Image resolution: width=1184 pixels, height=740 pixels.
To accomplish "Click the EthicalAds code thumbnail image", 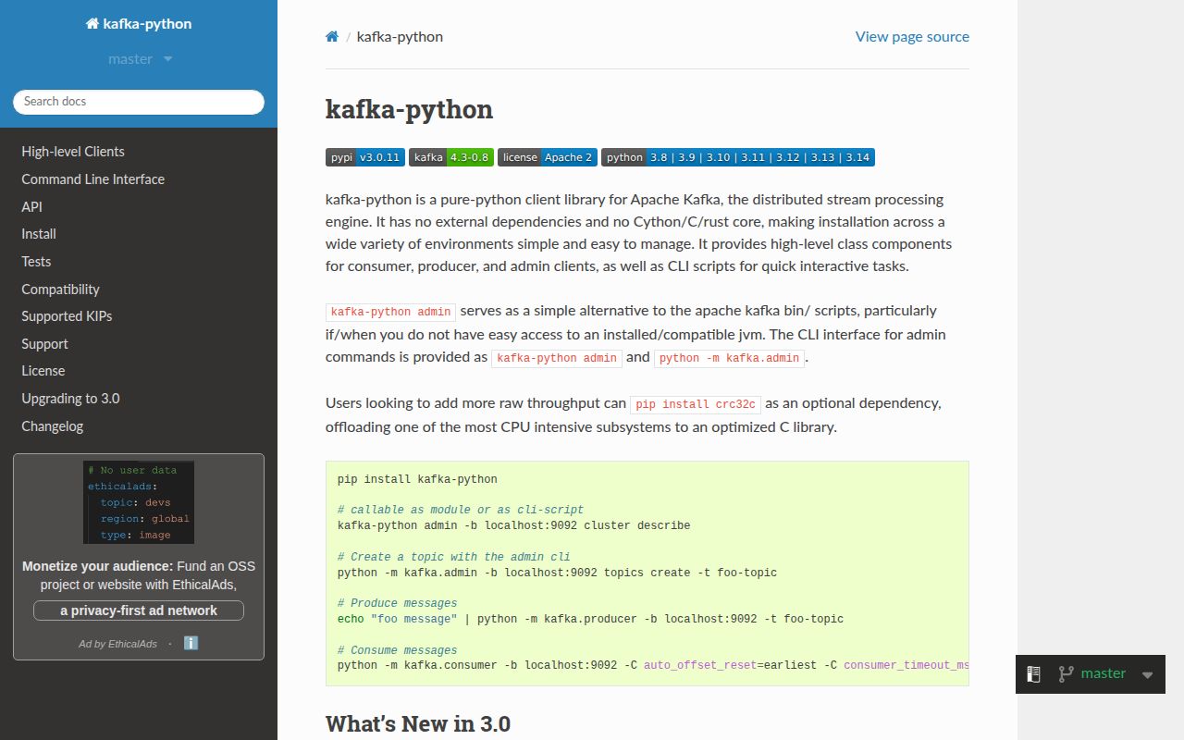I will click(x=139, y=502).
